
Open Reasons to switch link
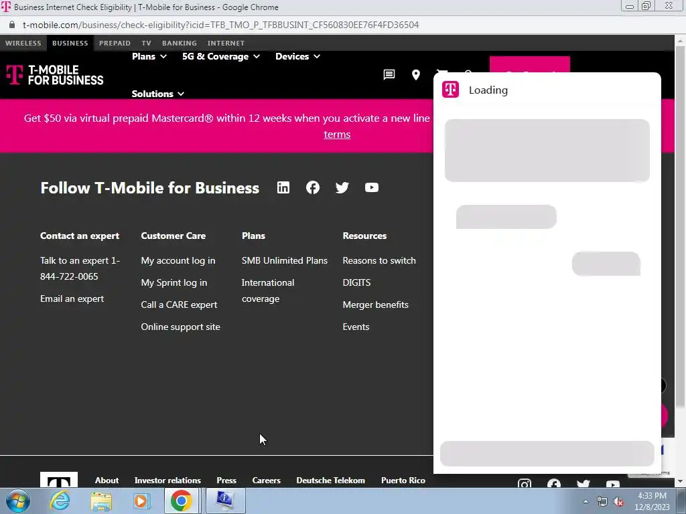click(x=379, y=260)
